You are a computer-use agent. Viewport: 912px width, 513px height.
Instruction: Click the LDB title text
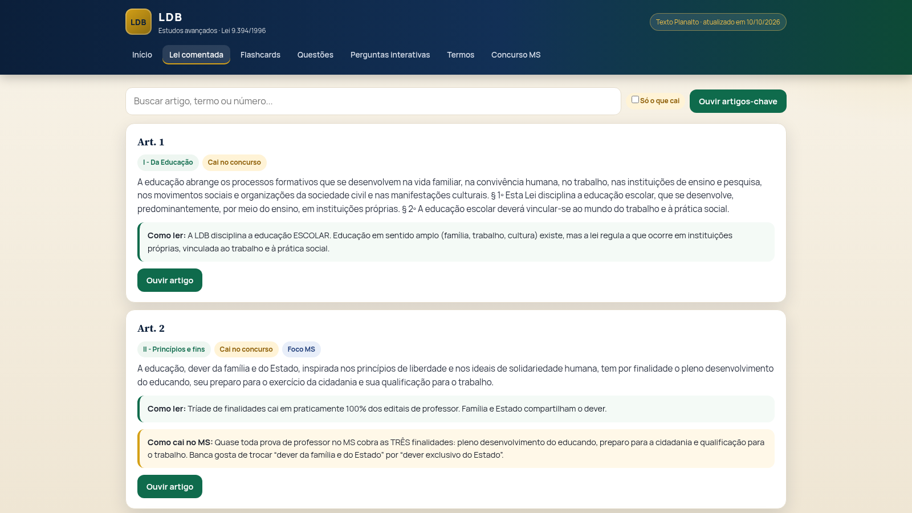[170, 17]
